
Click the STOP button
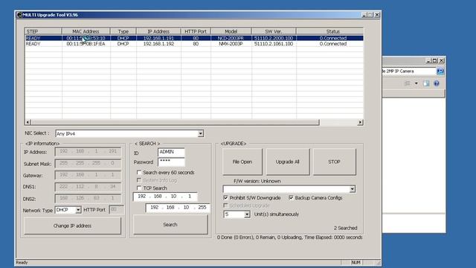point(334,162)
